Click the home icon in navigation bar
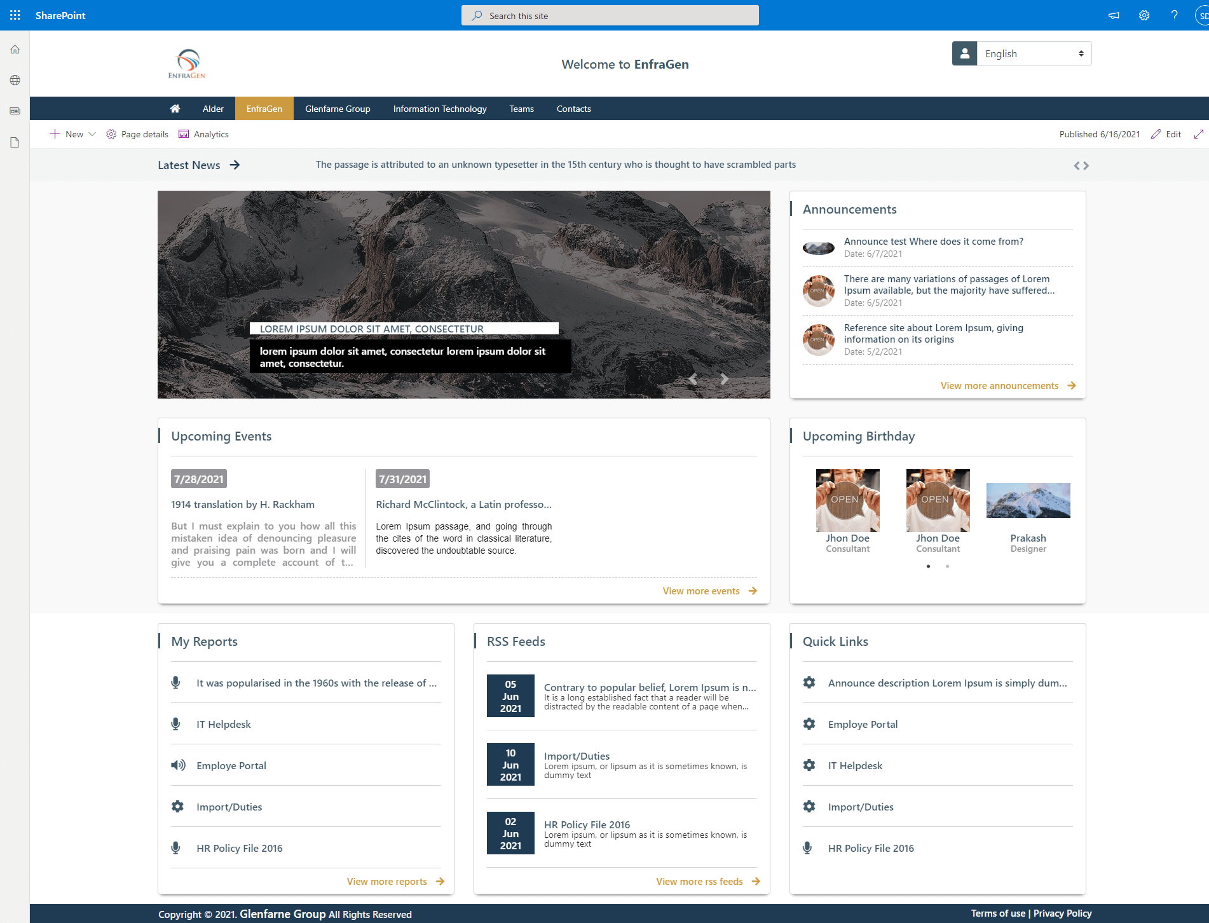 [x=175, y=109]
